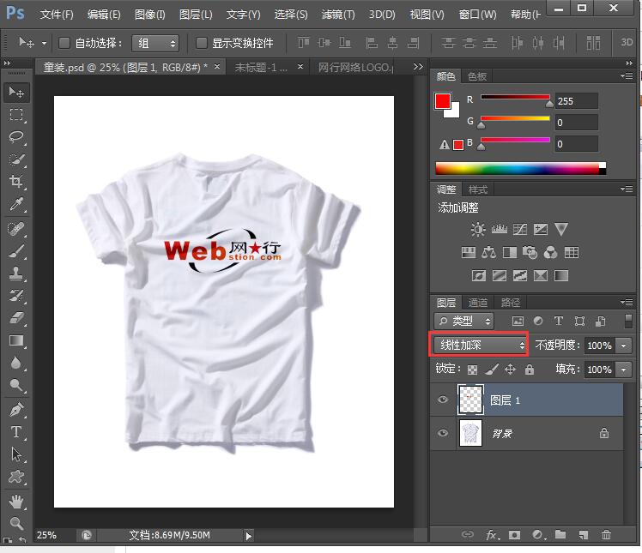The image size is (642, 553).
Task: Open the 填充 fill dropdown arrow
Action: pyautogui.click(x=624, y=370)
